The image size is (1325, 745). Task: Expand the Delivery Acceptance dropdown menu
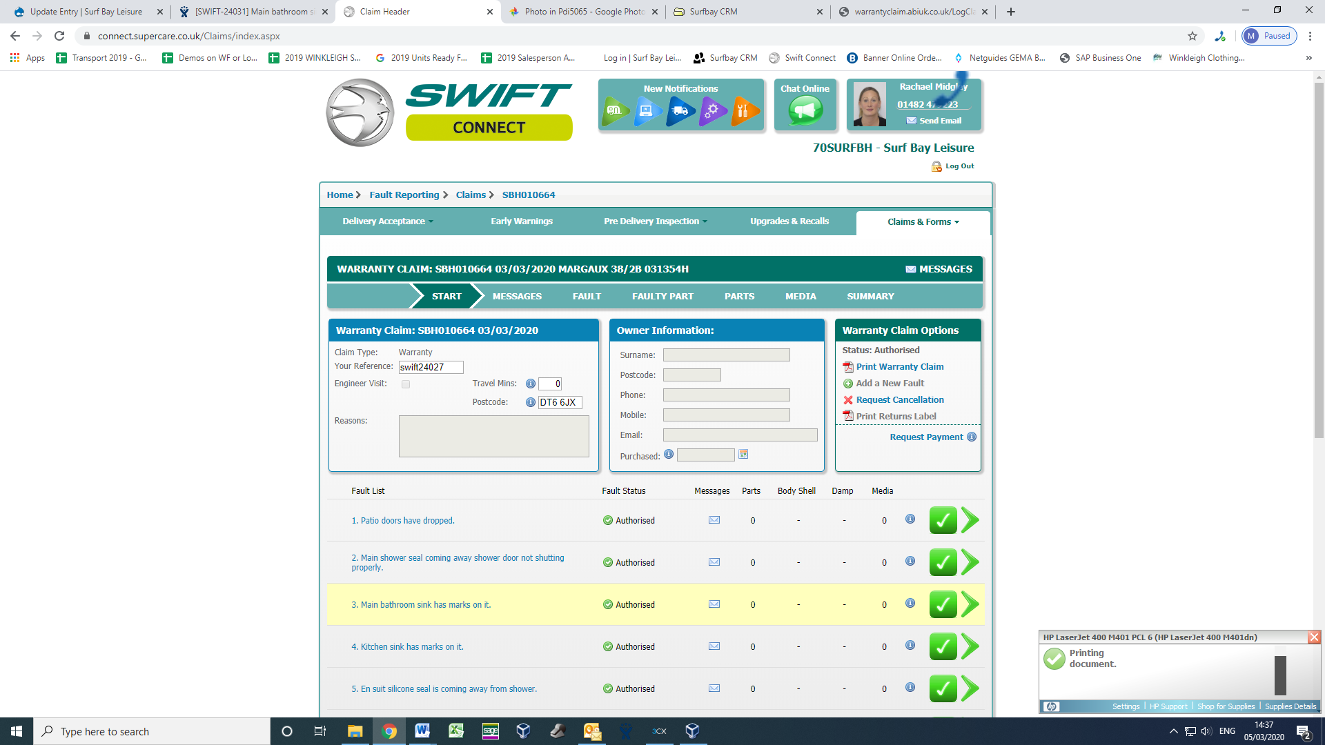point(388,221)
